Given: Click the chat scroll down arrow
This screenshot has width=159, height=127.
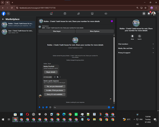Looking at the screenshot, I should 114,103.
